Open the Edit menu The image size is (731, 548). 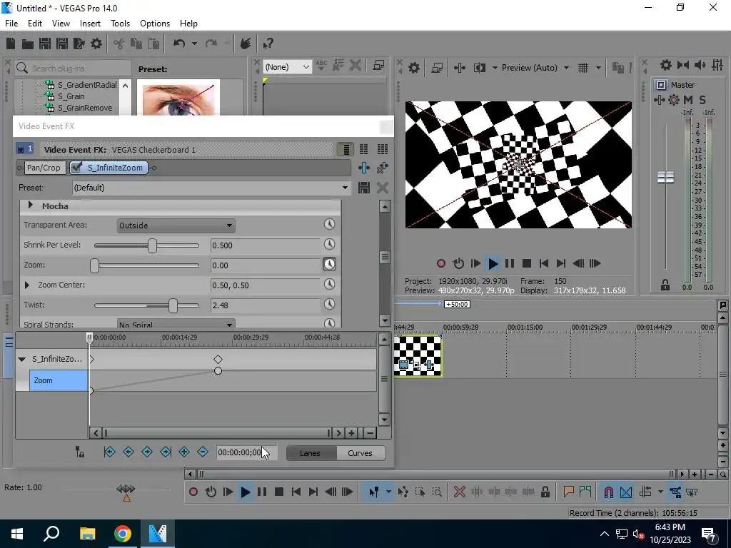pyautogui.click(x=35, y=24)
